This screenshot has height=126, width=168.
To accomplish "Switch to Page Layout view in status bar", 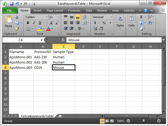I will 107,121.
